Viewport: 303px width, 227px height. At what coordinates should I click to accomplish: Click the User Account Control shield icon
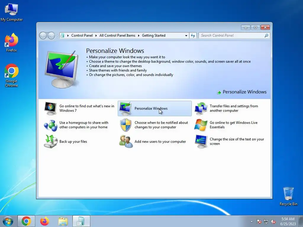tap(125, 125)
